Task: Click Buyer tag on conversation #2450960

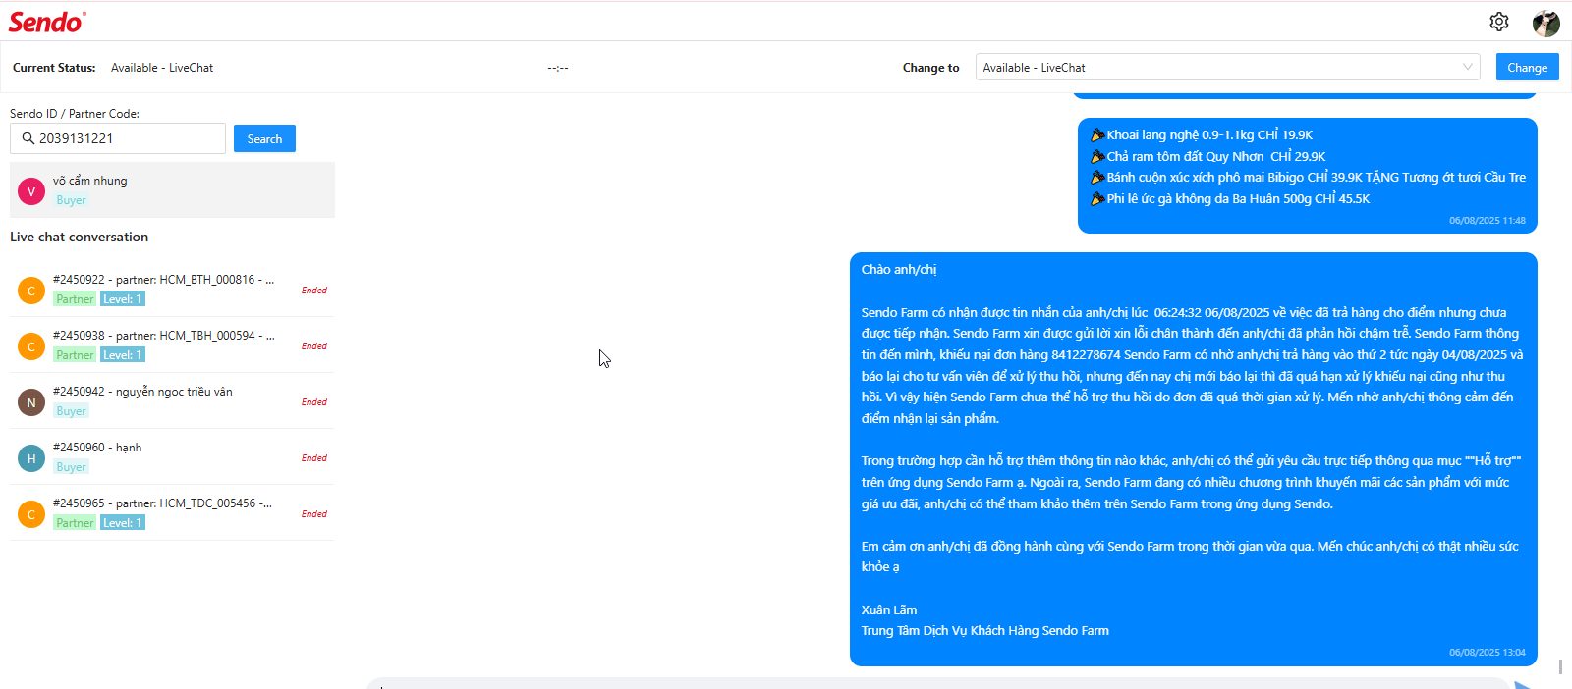Action: coord(71,467)
